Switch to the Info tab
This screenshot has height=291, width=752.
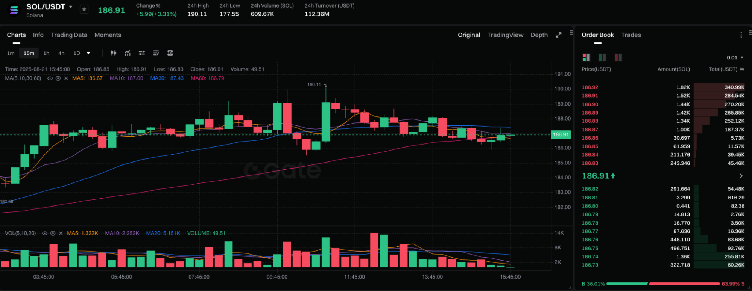pyautogui.click(x=38, y=35)
